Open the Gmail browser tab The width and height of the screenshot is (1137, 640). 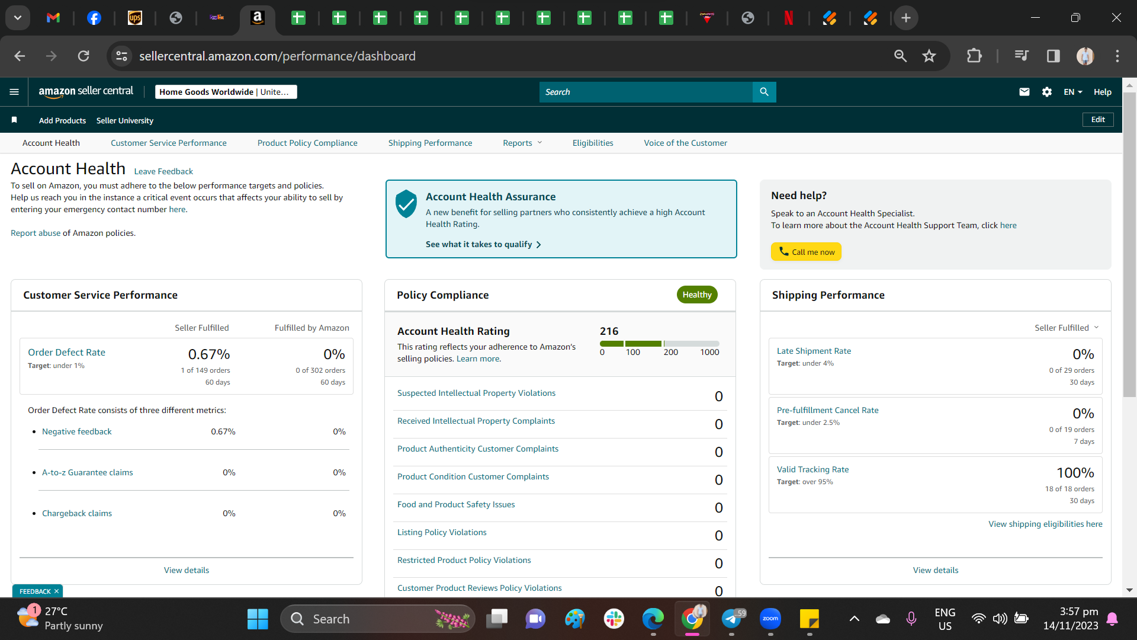(53, 18)
